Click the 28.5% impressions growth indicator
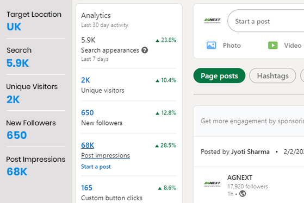This screenshot has height=203, width=304. coord(165,145)
